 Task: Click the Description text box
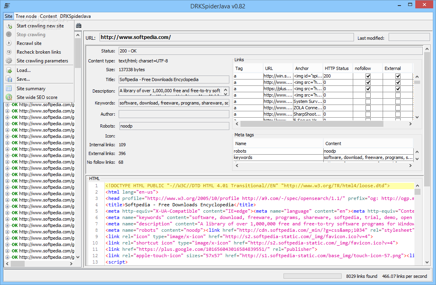pos(170,91)
